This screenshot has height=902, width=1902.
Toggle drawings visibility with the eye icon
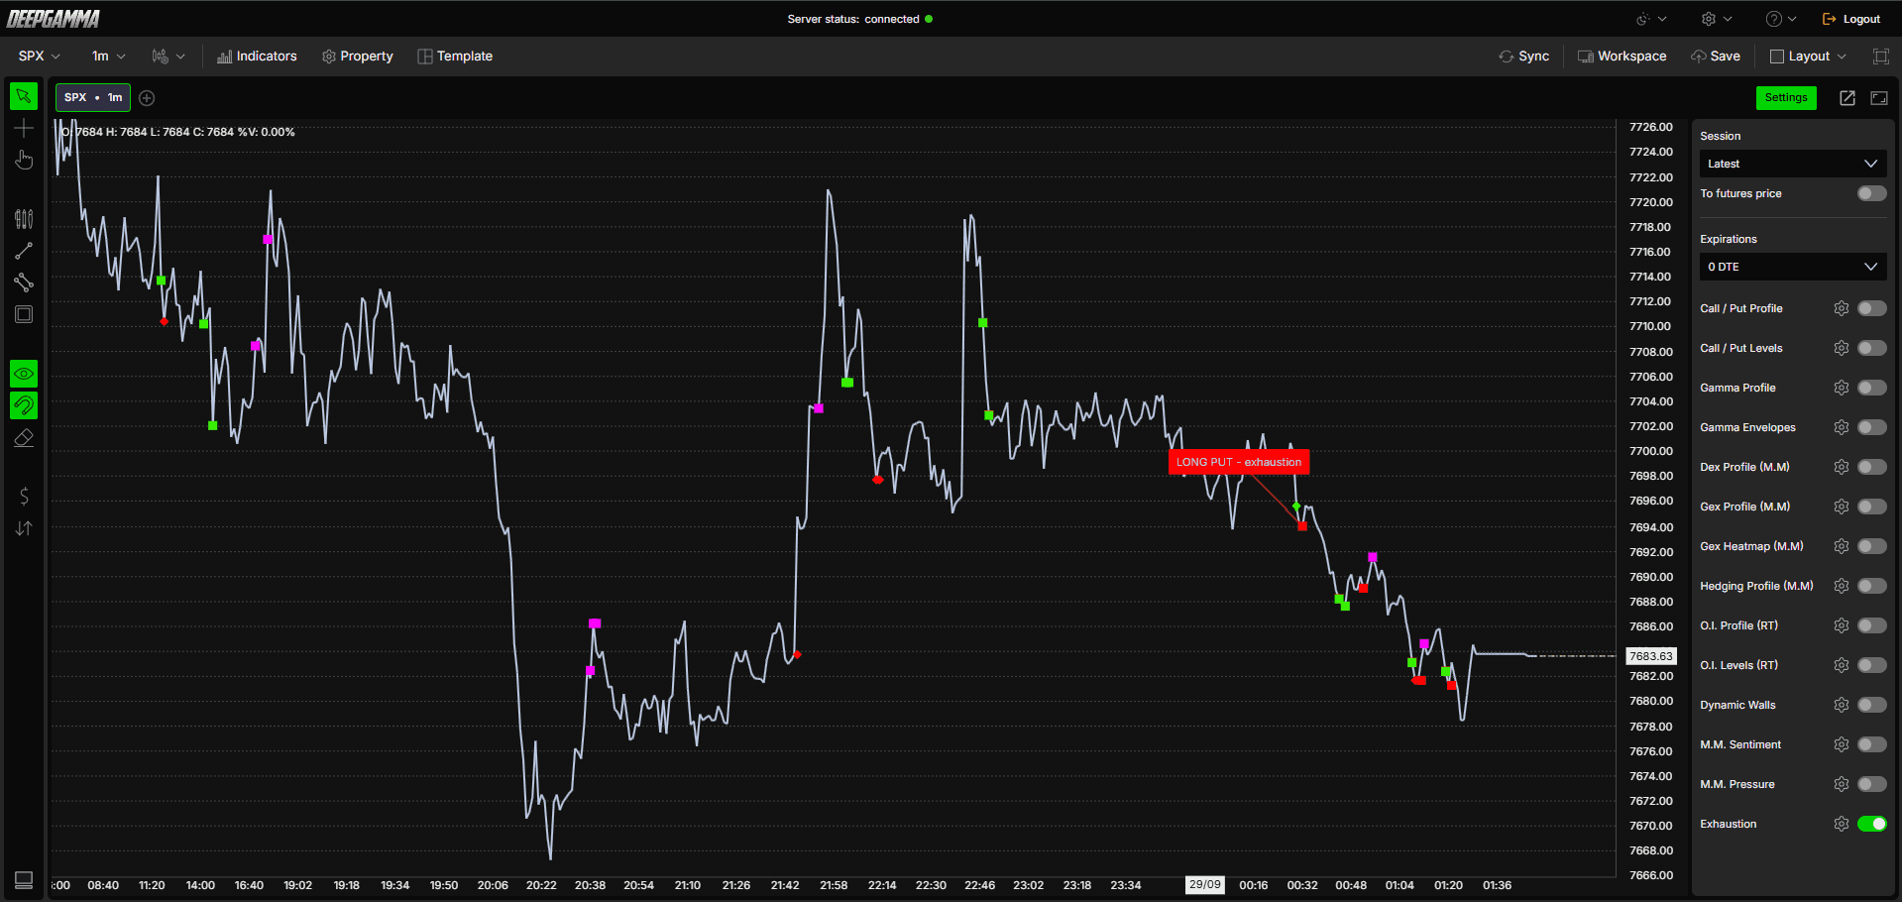coord(24,374)
